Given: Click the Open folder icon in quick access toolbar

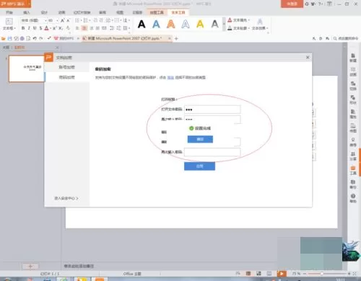Looking at the screenshot, I should [4, 38].
